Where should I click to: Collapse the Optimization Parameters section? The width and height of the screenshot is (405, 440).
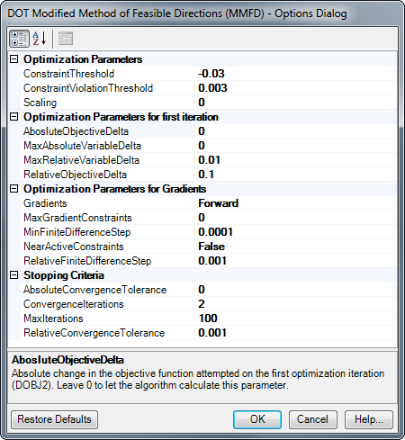(x=13, y=59)
